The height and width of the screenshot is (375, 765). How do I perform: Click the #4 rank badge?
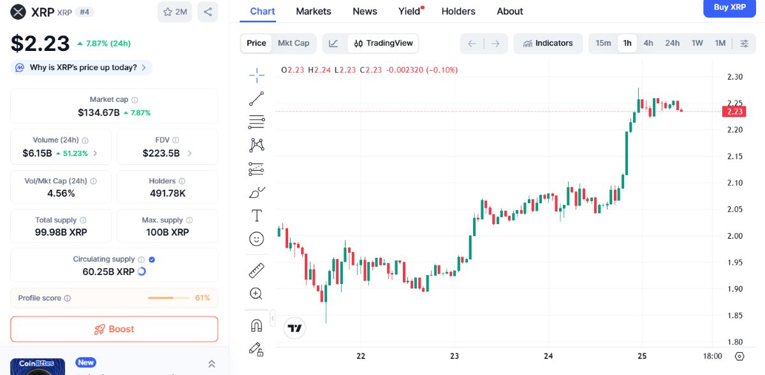pyautogui.click(x=85, y=11)
